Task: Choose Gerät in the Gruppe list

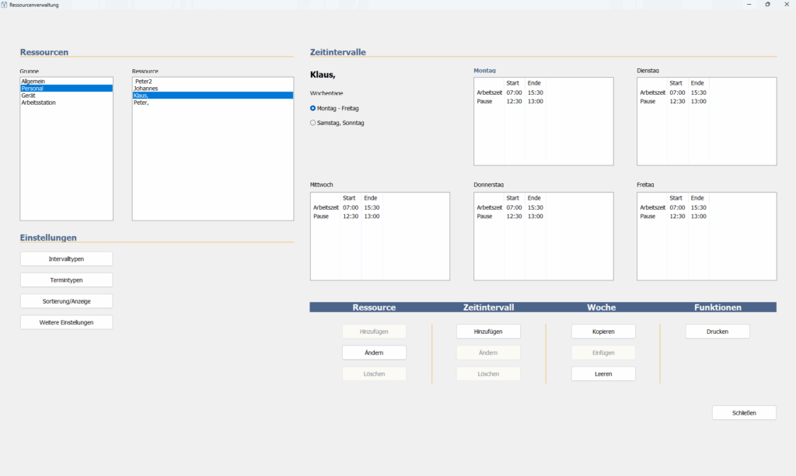Action: pos(29,96)
